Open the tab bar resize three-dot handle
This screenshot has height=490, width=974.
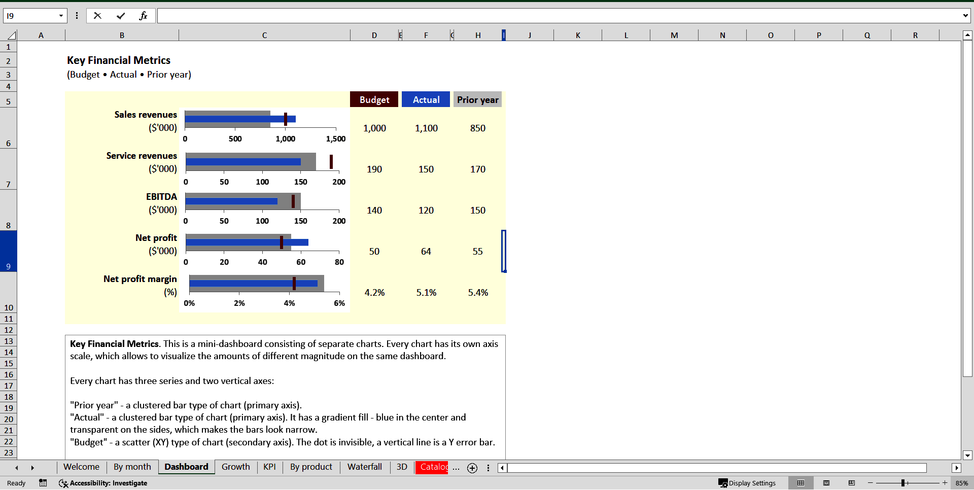(488, 468)
